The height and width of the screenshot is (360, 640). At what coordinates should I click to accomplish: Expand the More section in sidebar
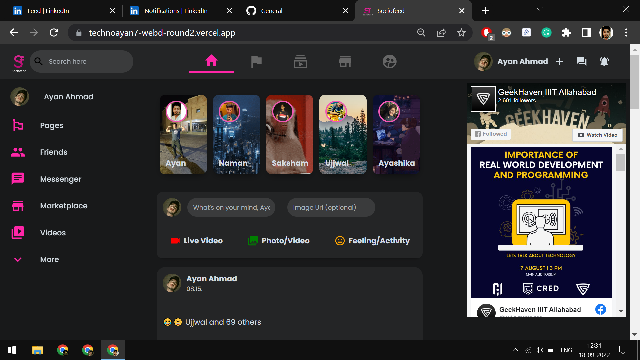click(x=49, y=259)
